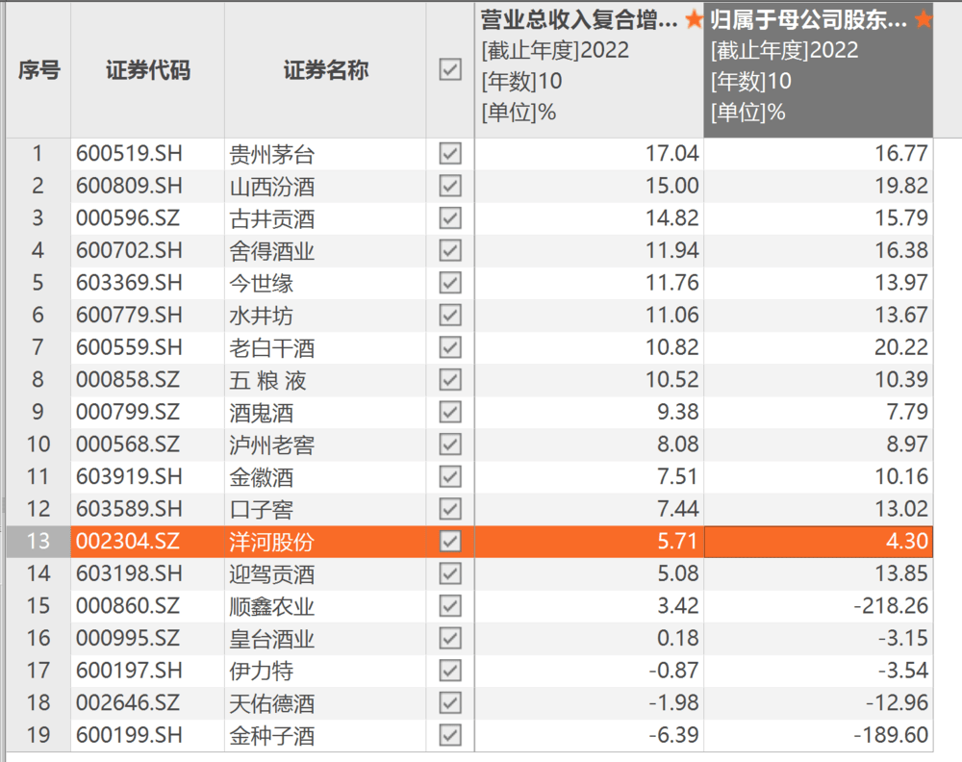Sort by 证券名称 column header
This screenshot has width=962, height=762.
(326, 70)
